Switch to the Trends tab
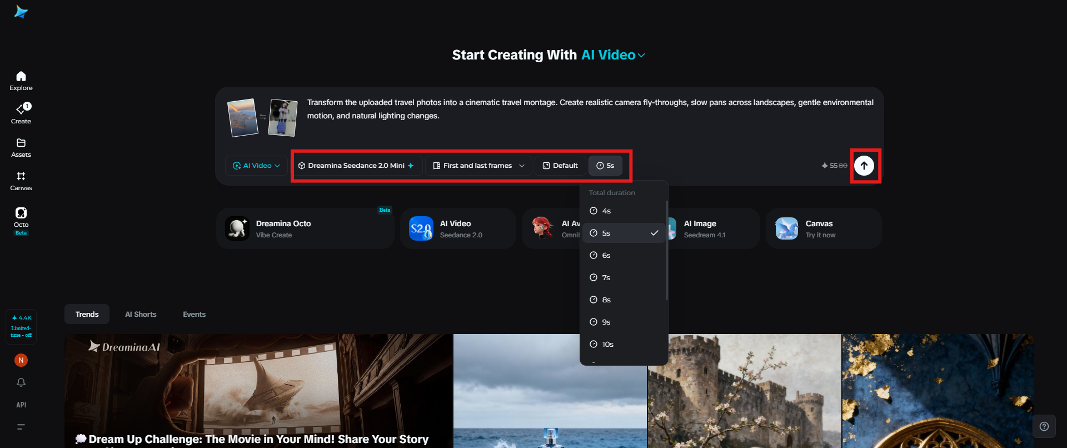1067x448 pixels. [x=87, y=315]
